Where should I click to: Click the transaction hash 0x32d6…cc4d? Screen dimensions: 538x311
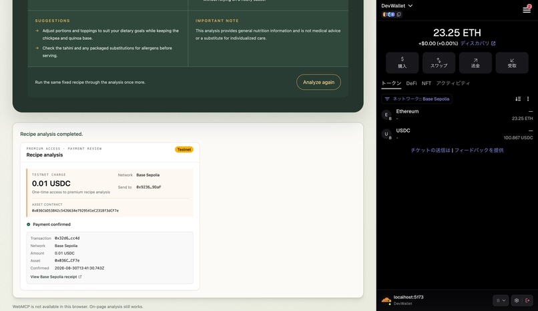(67, 238)
